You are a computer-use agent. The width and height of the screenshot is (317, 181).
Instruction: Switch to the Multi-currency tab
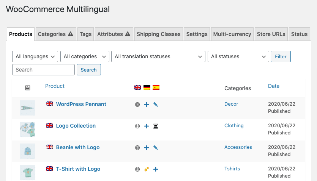232,34
